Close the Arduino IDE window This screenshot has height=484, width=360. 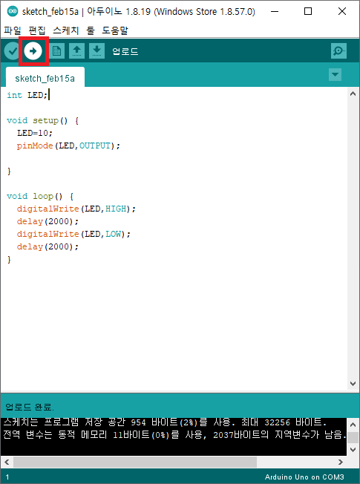(342, 12)
